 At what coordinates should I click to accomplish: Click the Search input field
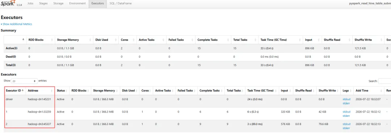(384, 81)
